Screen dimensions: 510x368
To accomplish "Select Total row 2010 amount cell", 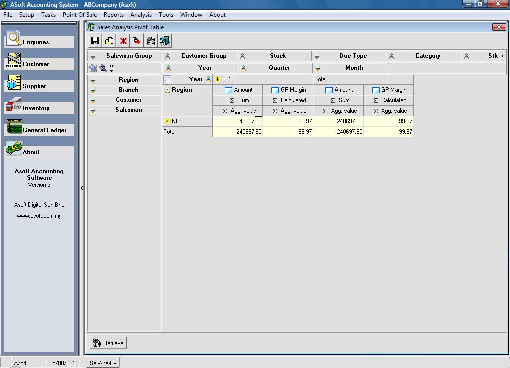I will tap(238, 132).
